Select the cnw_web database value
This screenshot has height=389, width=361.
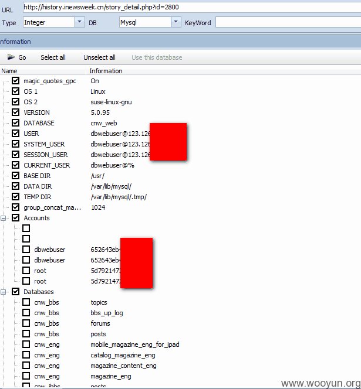[x=104, y=123]
